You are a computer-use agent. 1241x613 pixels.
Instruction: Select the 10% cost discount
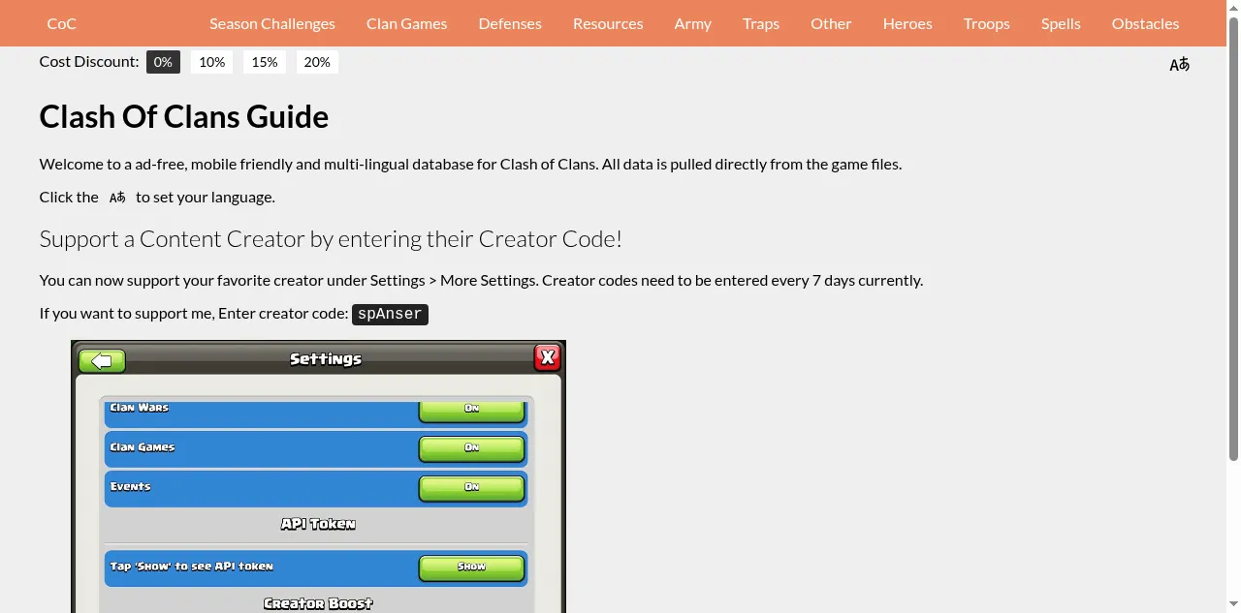click(212, 62)
